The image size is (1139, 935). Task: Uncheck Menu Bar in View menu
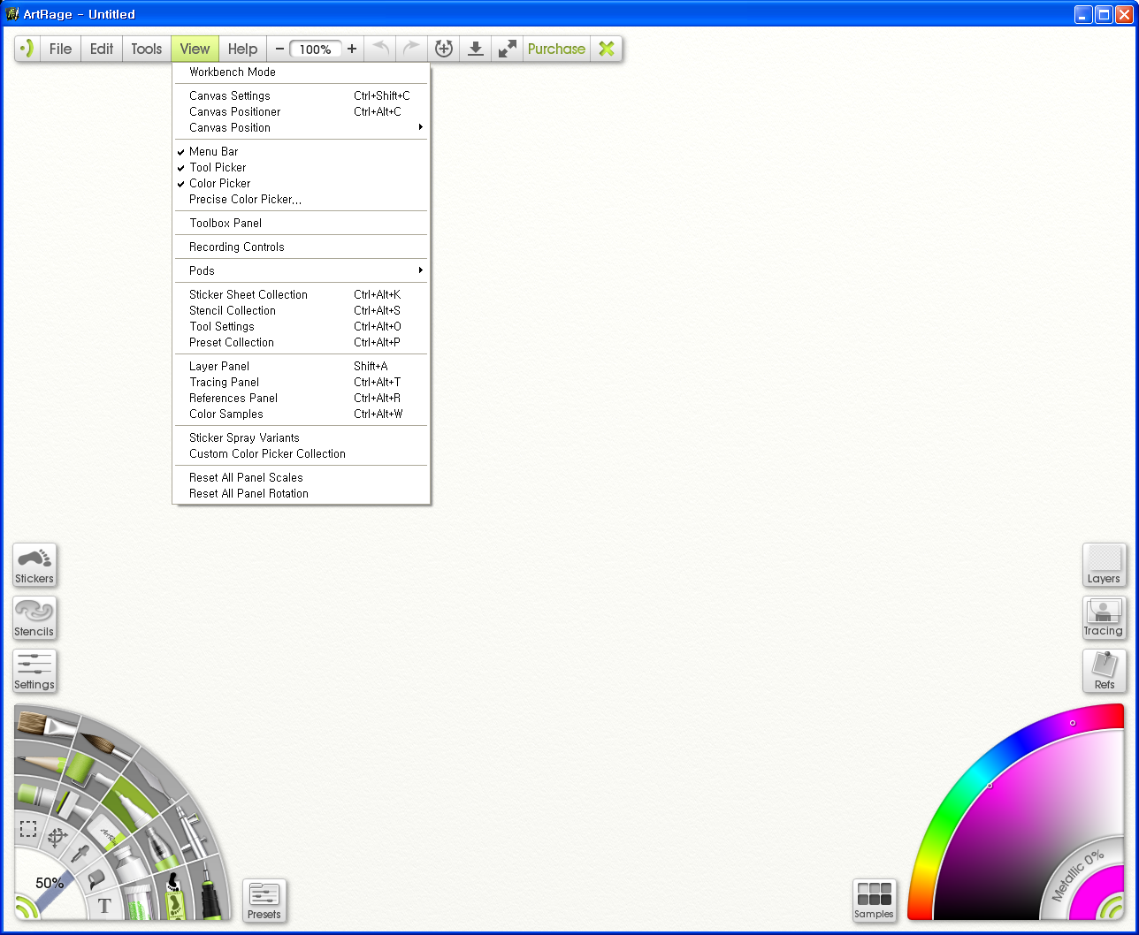301,151
